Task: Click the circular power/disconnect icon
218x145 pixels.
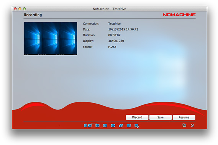Action: (x=192, y=125)
